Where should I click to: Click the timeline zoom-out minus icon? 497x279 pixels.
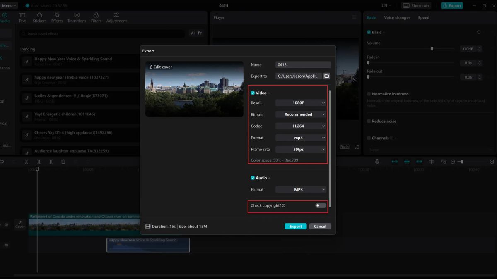point(453,162)
